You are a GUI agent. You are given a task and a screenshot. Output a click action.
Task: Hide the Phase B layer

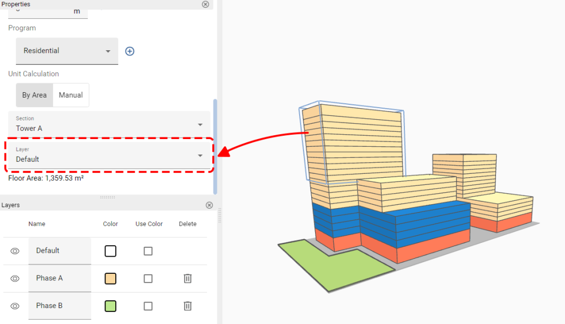(14, 306)
